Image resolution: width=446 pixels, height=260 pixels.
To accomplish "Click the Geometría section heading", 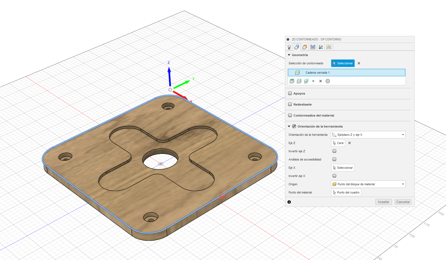I will click(x=300, y=55).
